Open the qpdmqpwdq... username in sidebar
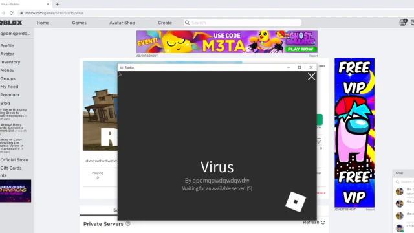This screenshot has width=414, height=233. click(x=16, y=34)
